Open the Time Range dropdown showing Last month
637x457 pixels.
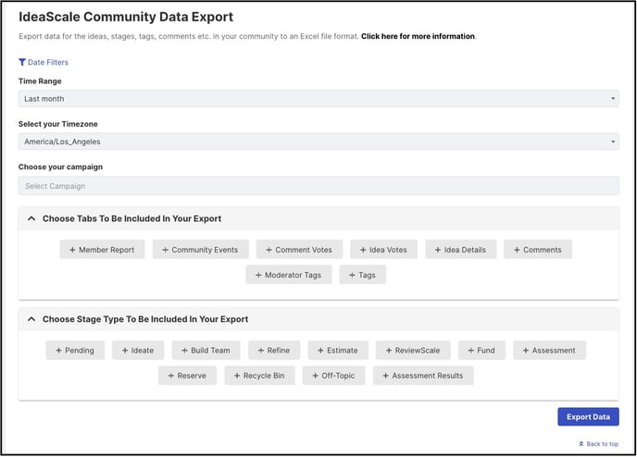[x=318, y=99]
